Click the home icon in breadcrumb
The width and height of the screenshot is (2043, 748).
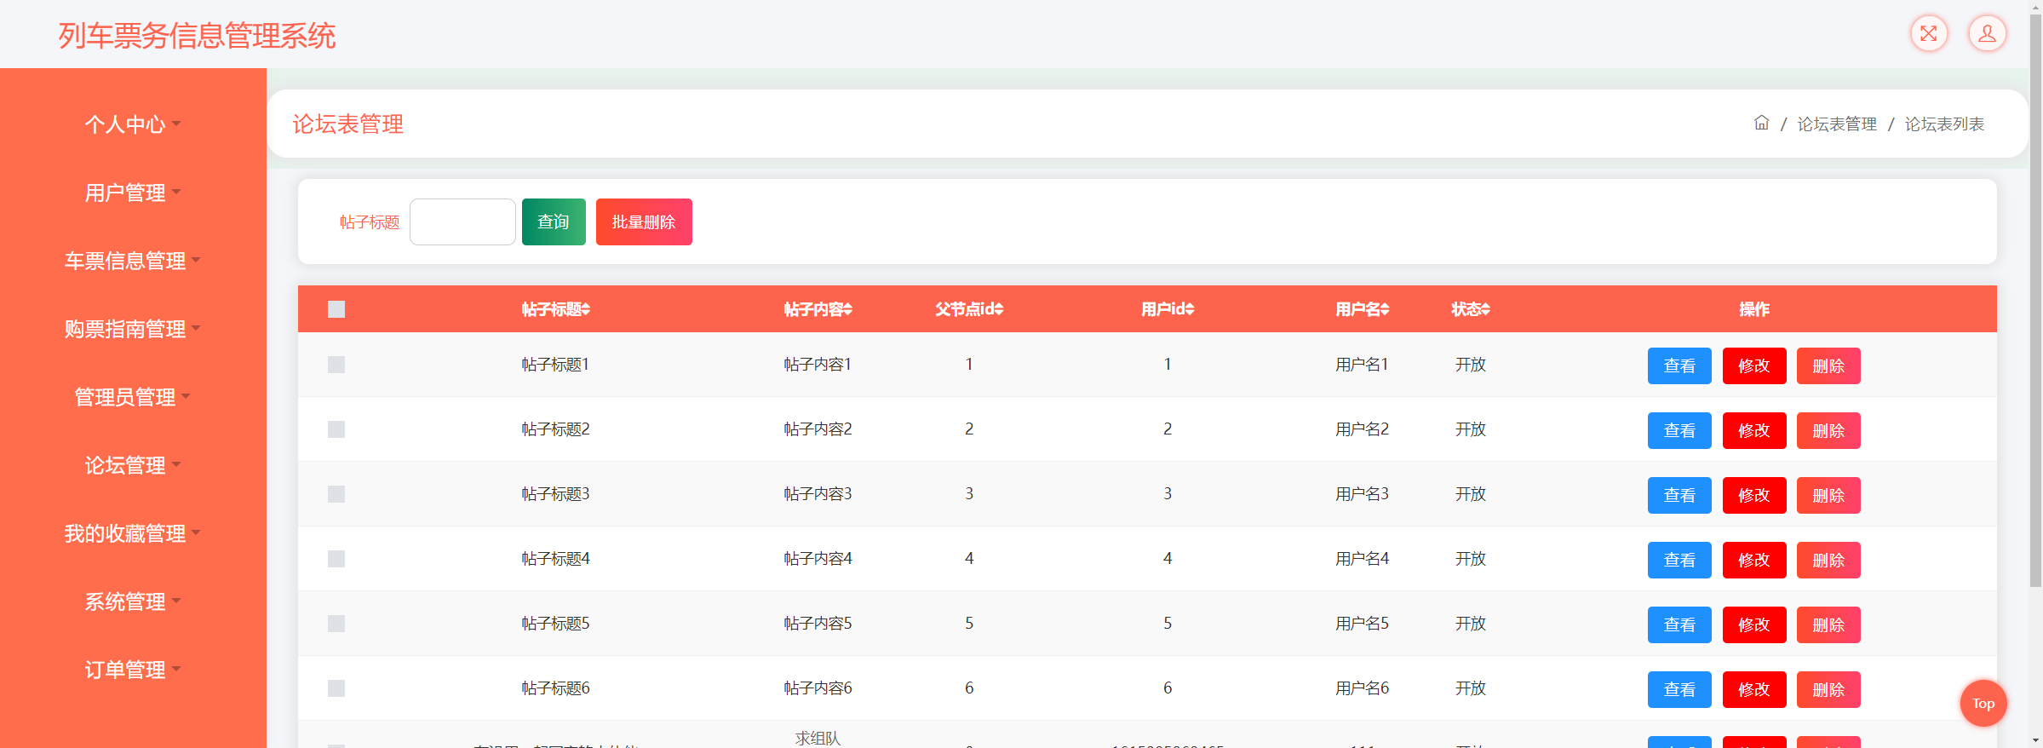[1761, 123]
